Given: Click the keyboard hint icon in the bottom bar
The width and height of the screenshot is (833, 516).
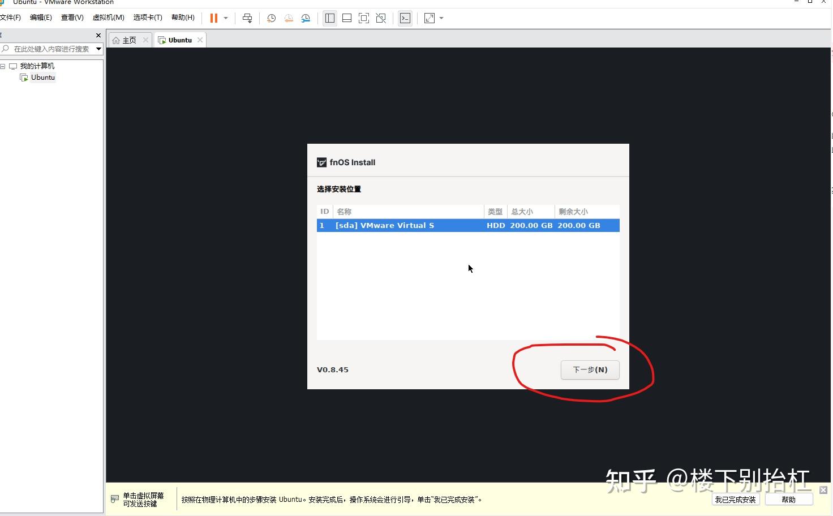Looking at the screenshot, I should 115,499.
